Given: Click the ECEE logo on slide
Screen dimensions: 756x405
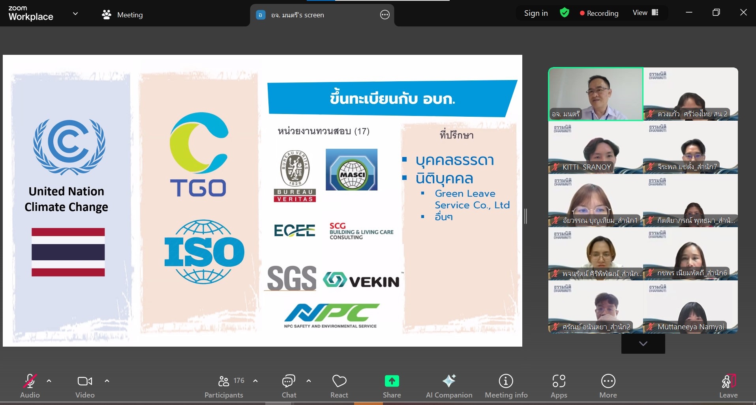Looking at the screenshot, I should pyautogui.click(x=295, y=231).
